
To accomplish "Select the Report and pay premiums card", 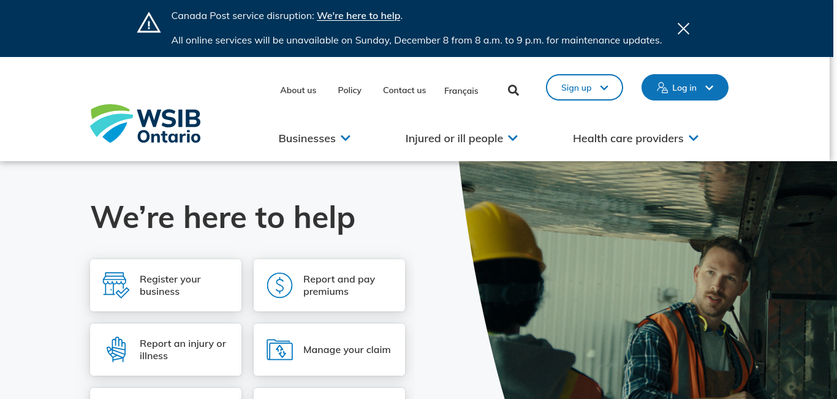I will click(x=329, y=285).
